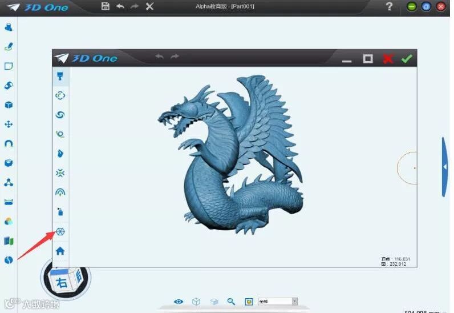Redo using the arrow in the main title bar
Screen dimensions: 454x313
[x=135, y=6]
